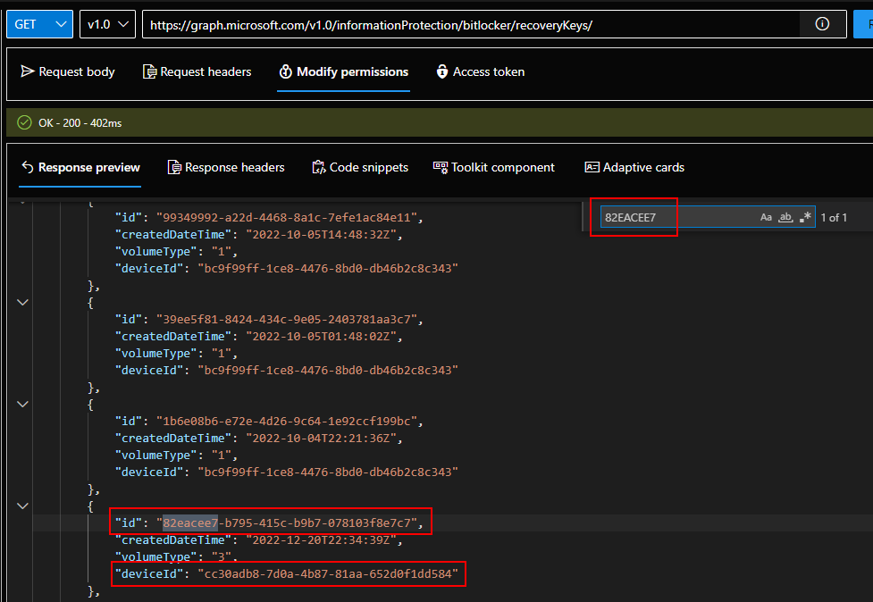Collapse the JSON object with id 39ee5f81
This screenshot has height=602, width=873.
tap(22, 303)
